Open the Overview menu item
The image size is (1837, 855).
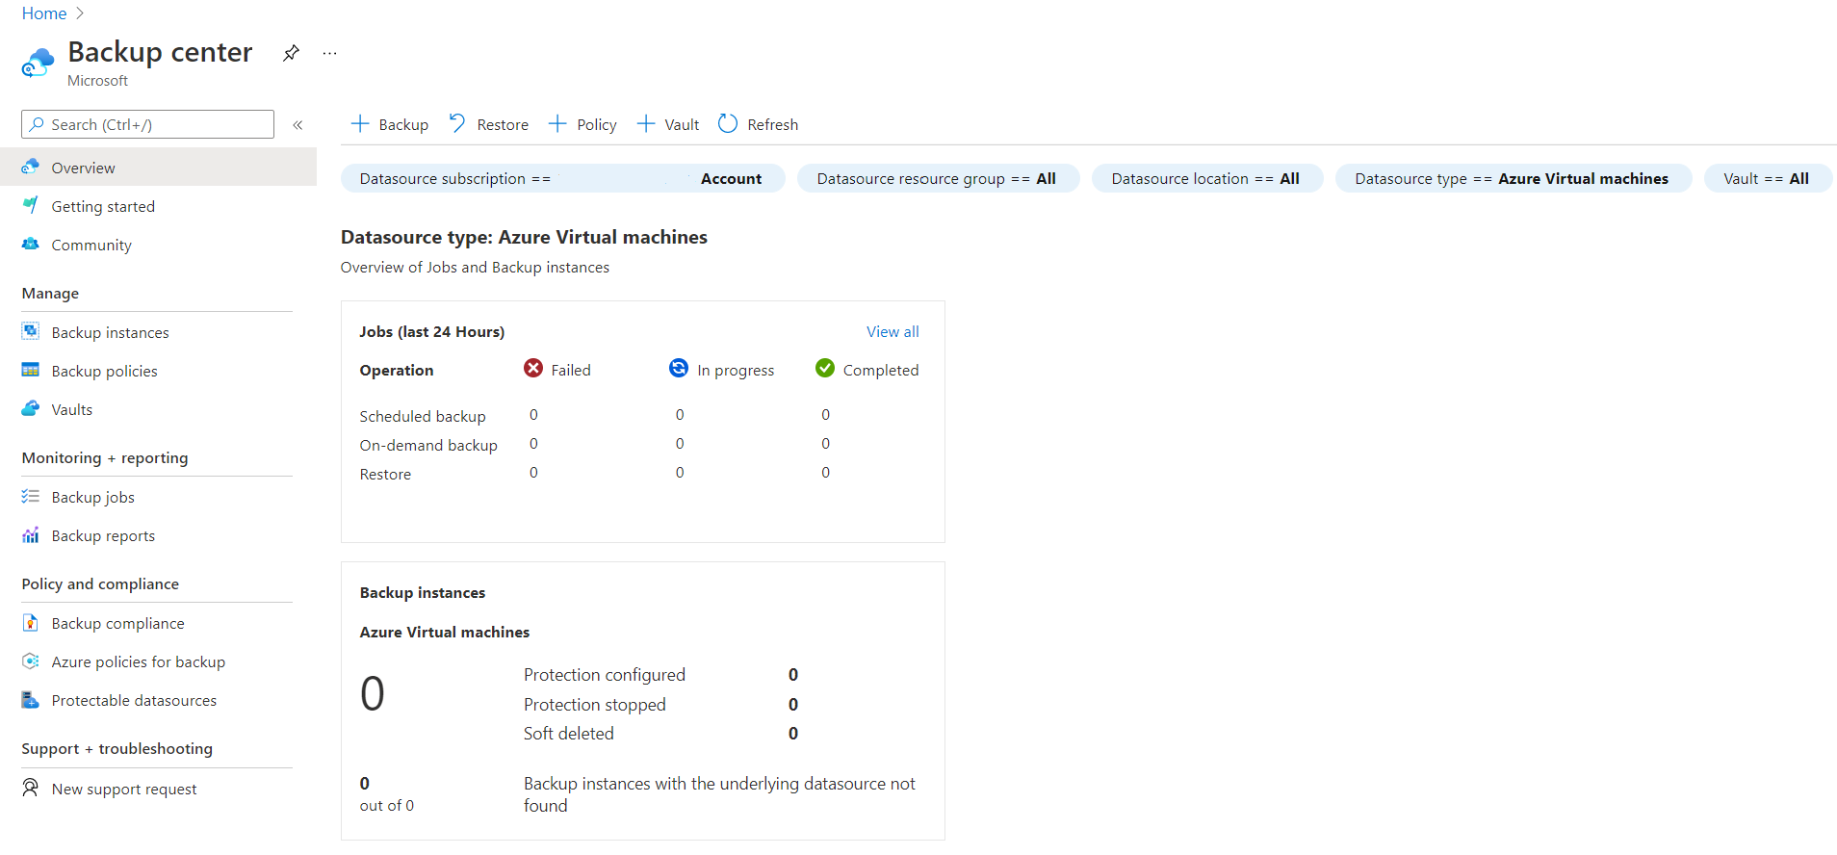coord(158,168)
